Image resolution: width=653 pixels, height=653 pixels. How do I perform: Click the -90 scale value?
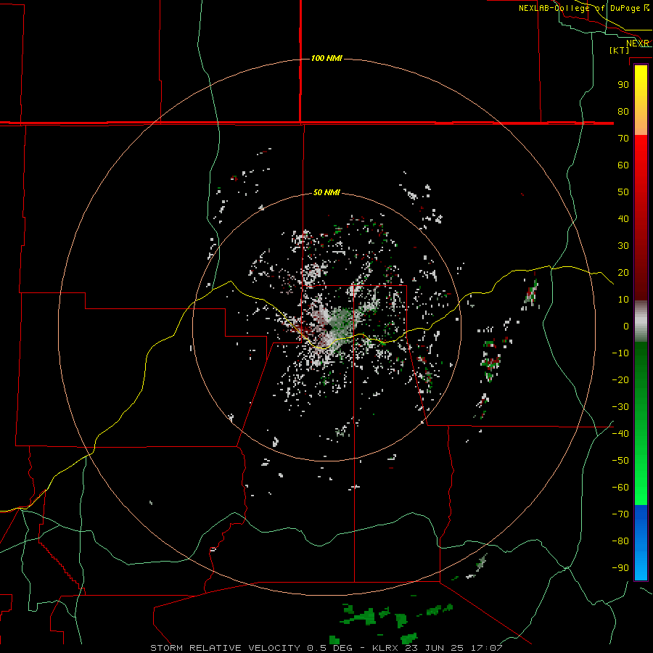[620, 567]
